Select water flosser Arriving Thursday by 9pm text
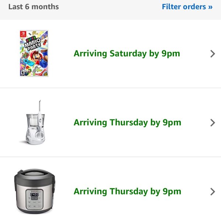 (127, 123)
